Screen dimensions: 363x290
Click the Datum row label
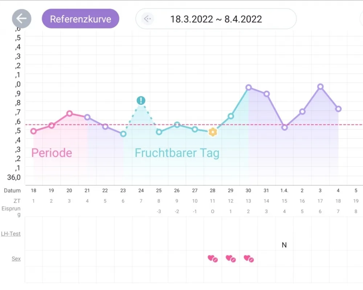pyautogui.click(x=12, y=191)
